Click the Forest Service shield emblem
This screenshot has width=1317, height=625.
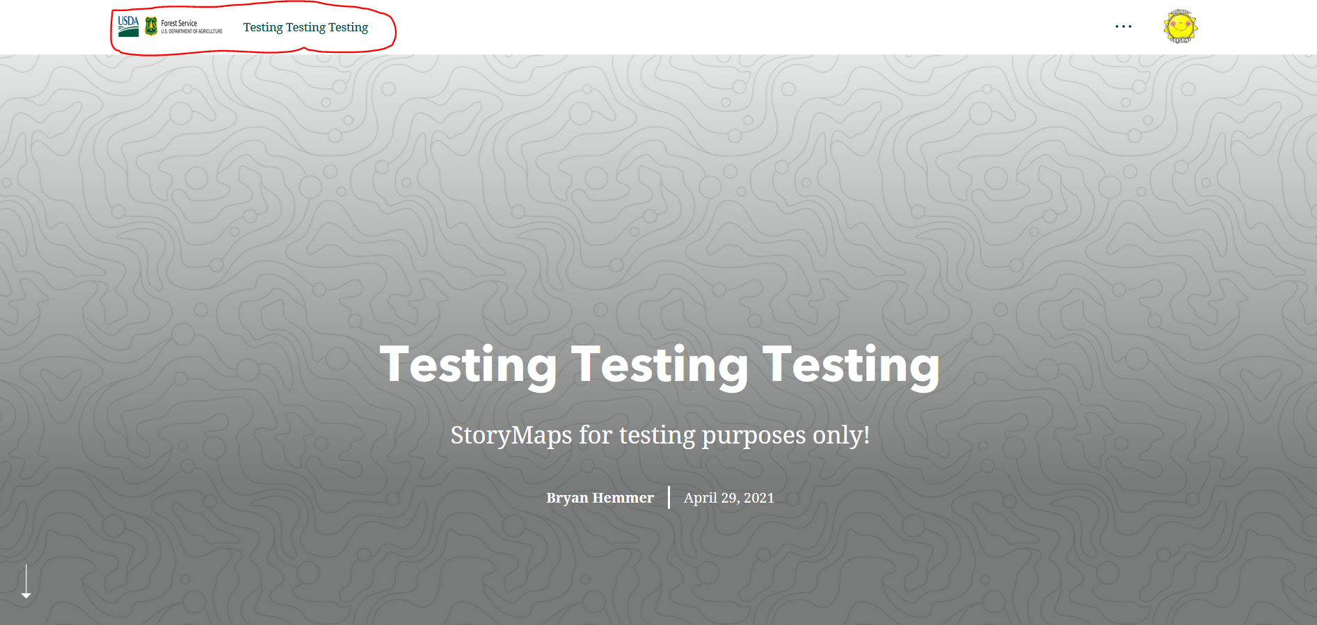point(151,26)
